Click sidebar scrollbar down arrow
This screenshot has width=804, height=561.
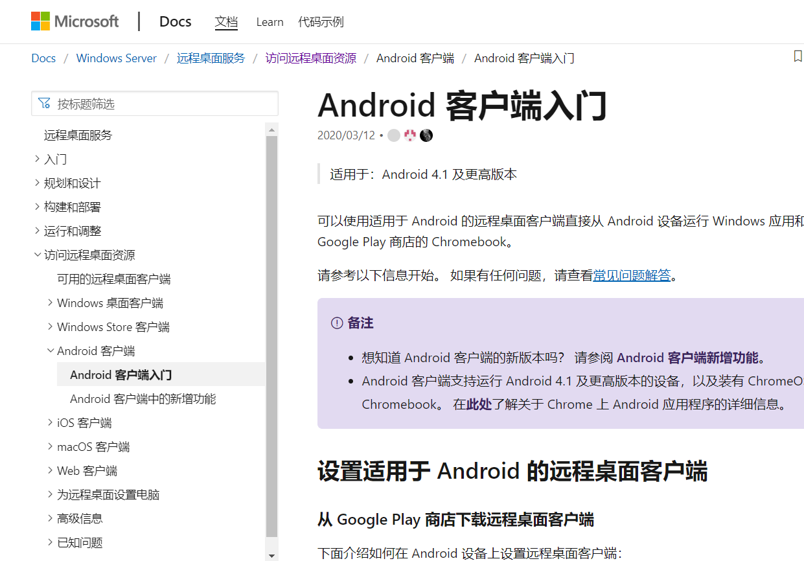pyautogui.click(x=272, y=555)
